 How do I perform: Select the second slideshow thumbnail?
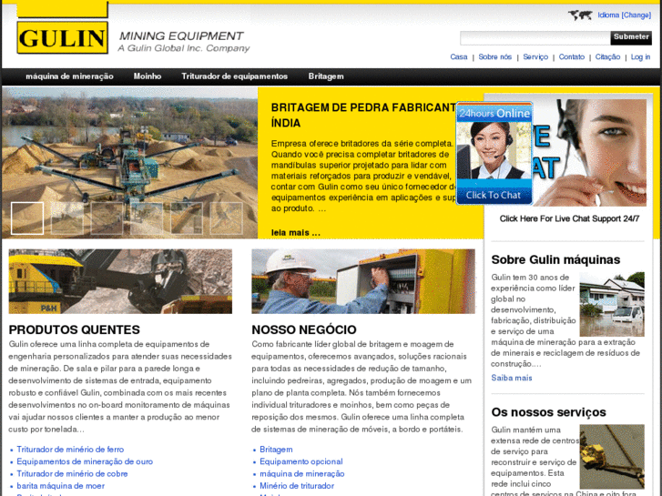67,218
